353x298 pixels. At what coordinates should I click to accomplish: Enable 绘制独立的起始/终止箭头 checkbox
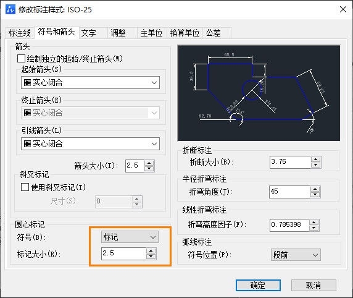pos(21,59)
